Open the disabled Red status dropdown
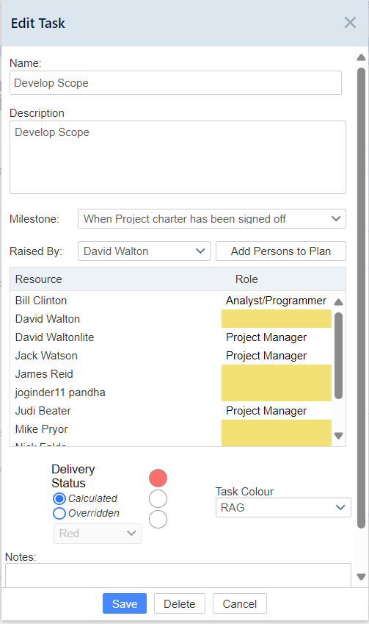The height and width of the screenshot is (624, 369). pos(98,534)
